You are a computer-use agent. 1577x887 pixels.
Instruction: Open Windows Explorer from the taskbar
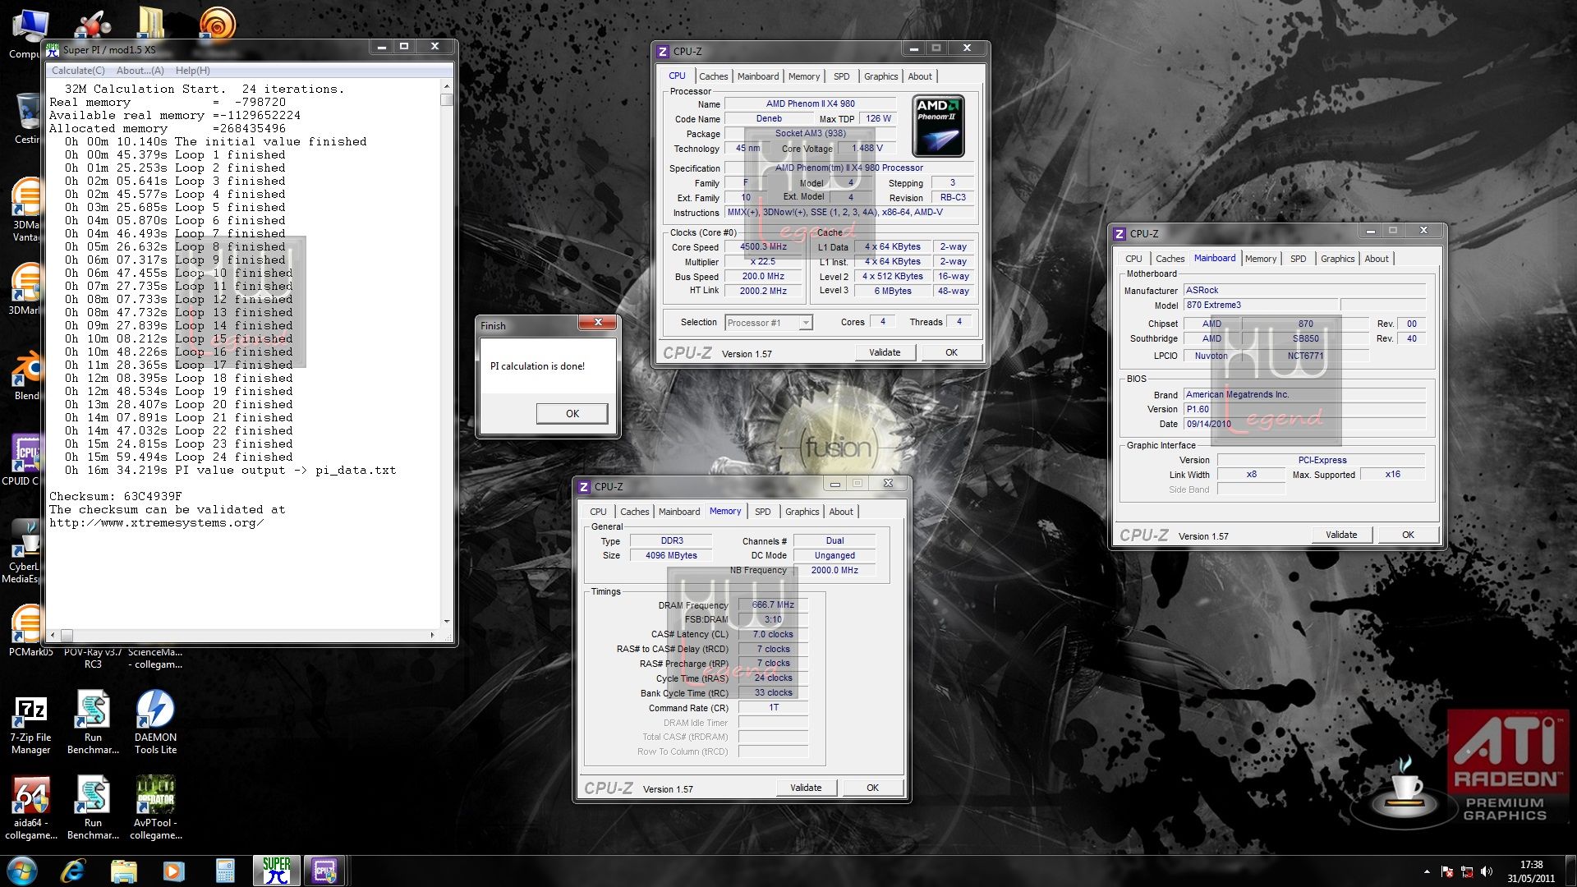(x=123, y=871)
